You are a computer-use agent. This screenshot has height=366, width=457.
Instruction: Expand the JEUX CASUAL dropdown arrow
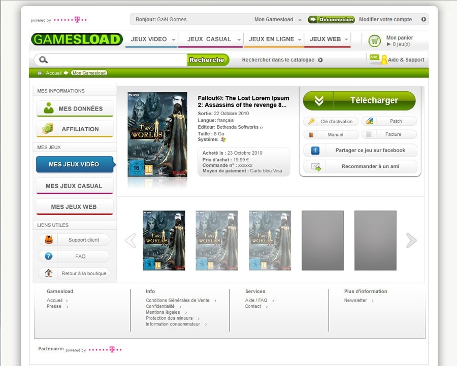pyautogui.click(x=239, y=40)
